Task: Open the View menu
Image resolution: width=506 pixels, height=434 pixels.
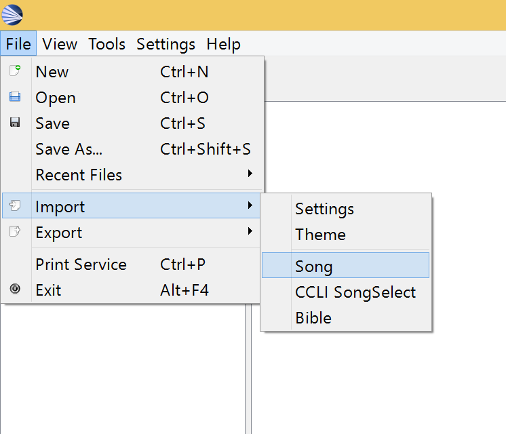Action: point(60,44)
